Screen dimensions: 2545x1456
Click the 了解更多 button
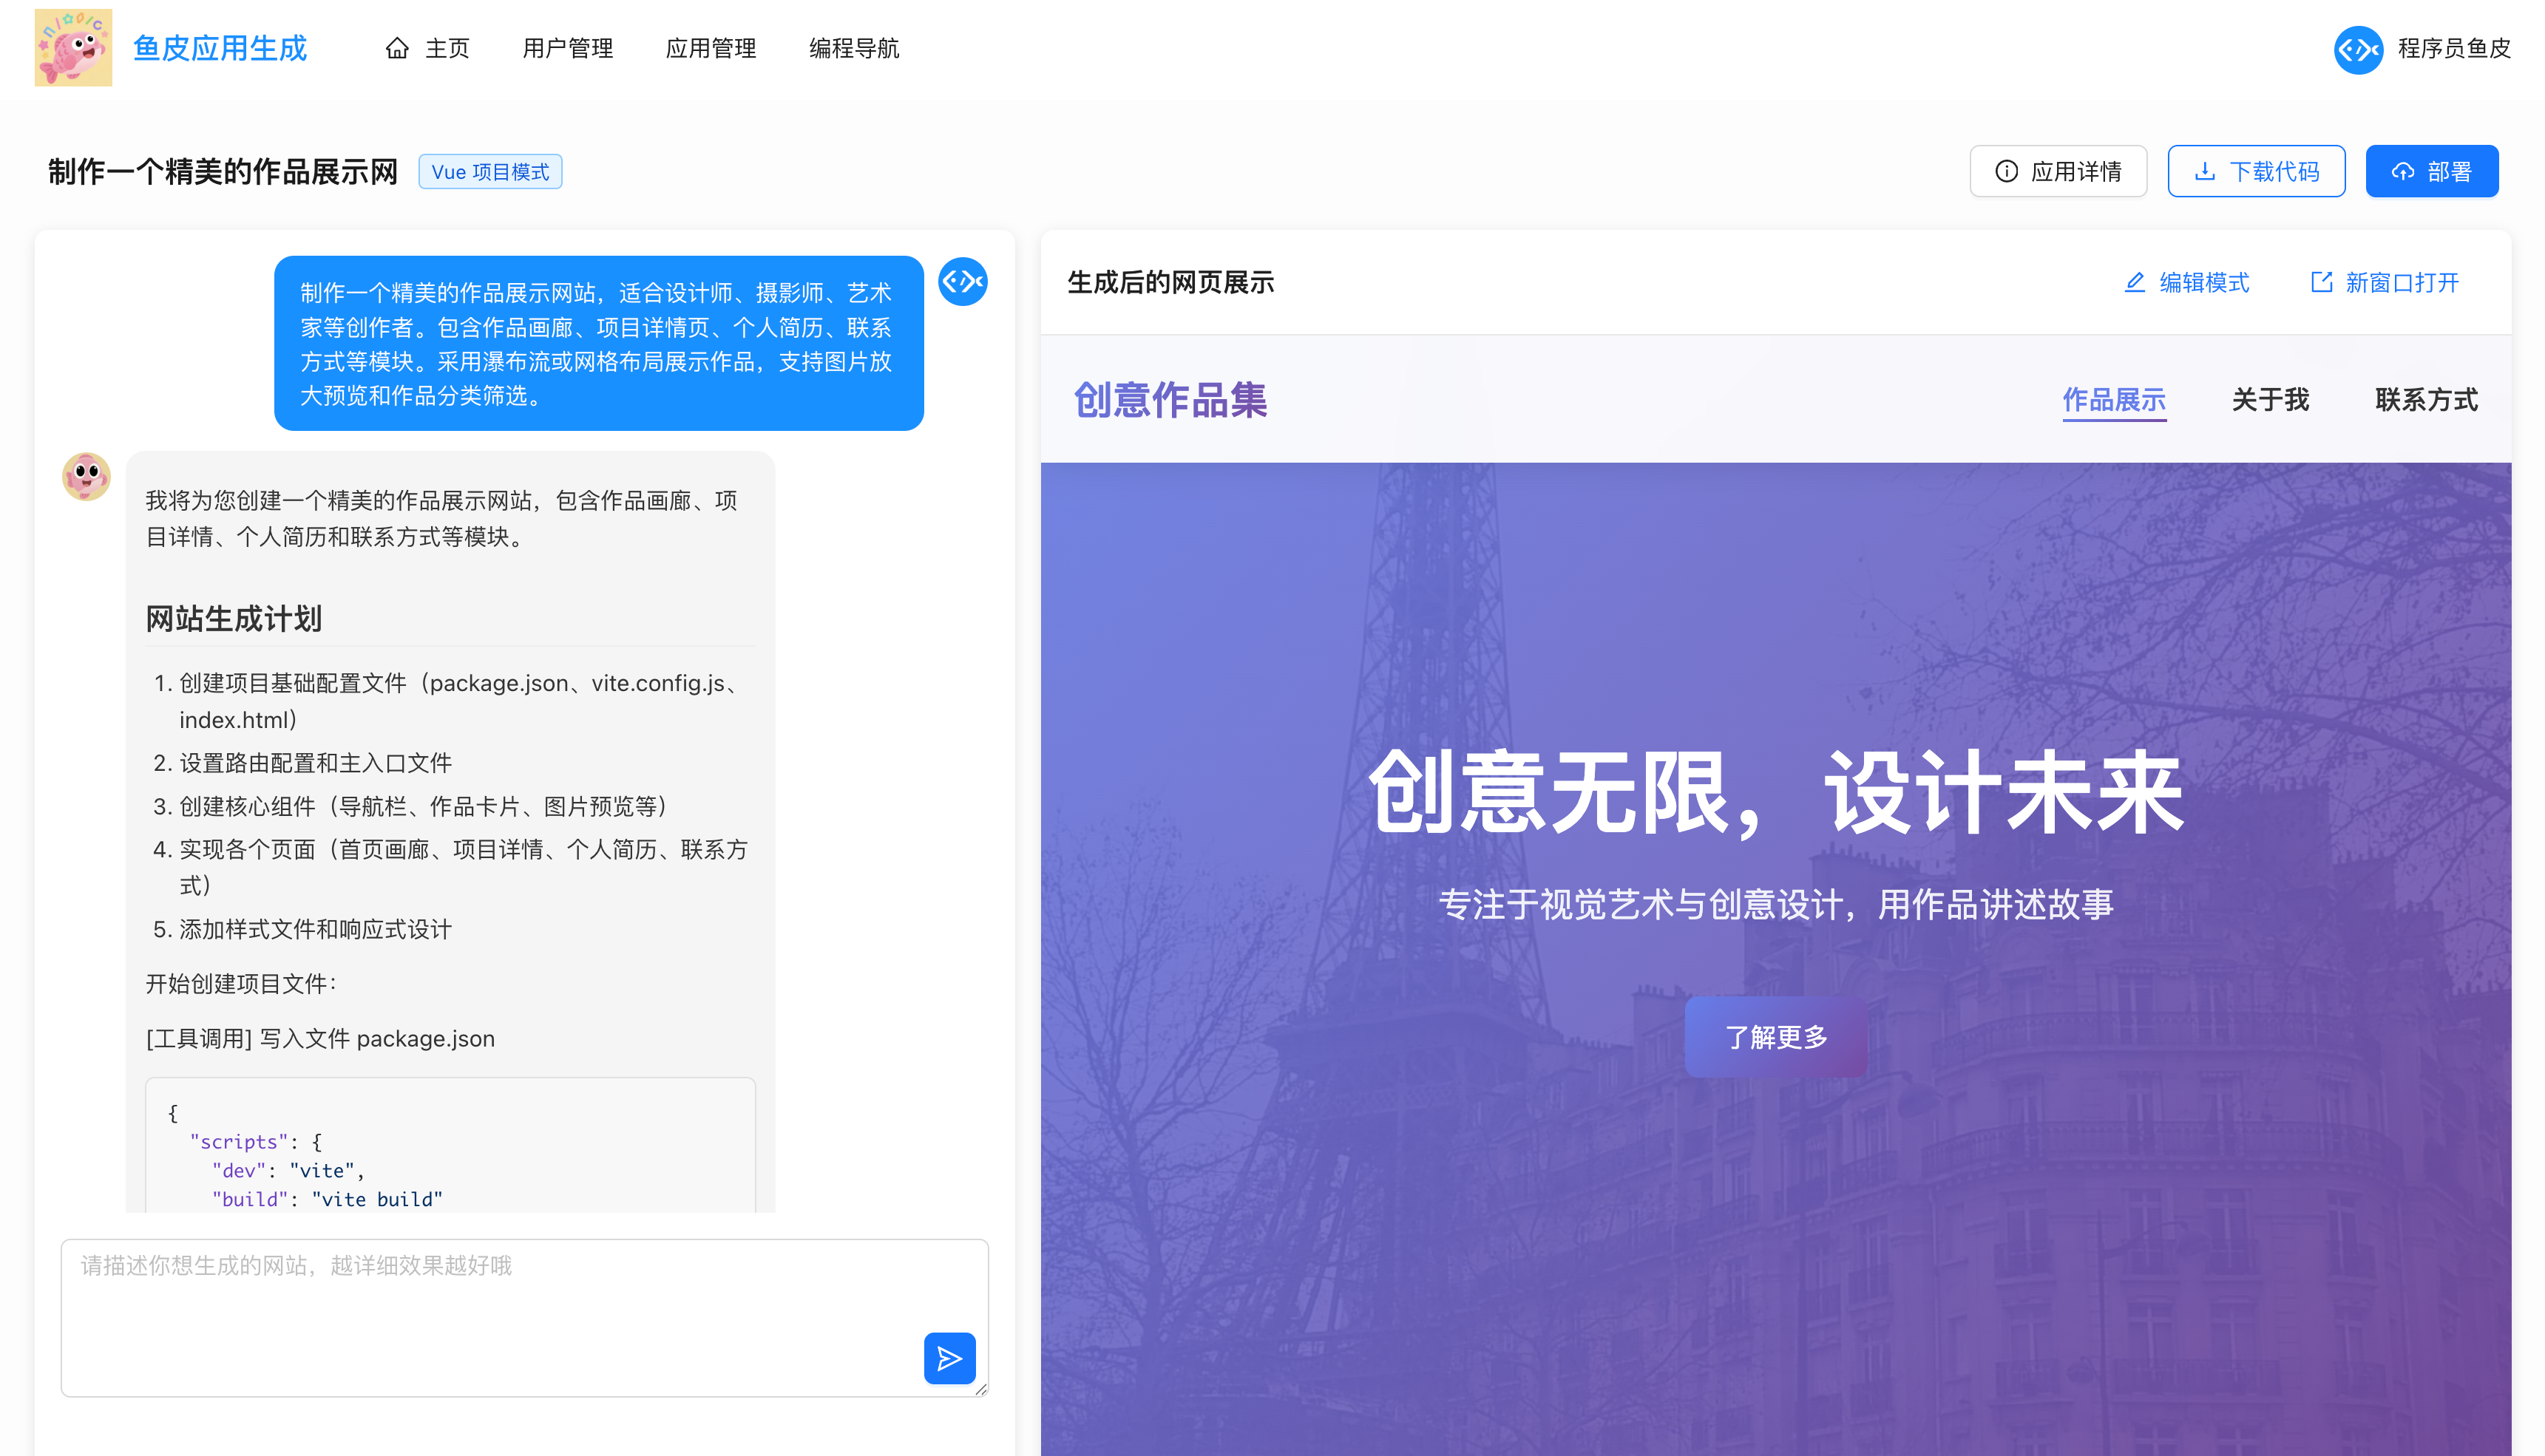point(1776,1037)
